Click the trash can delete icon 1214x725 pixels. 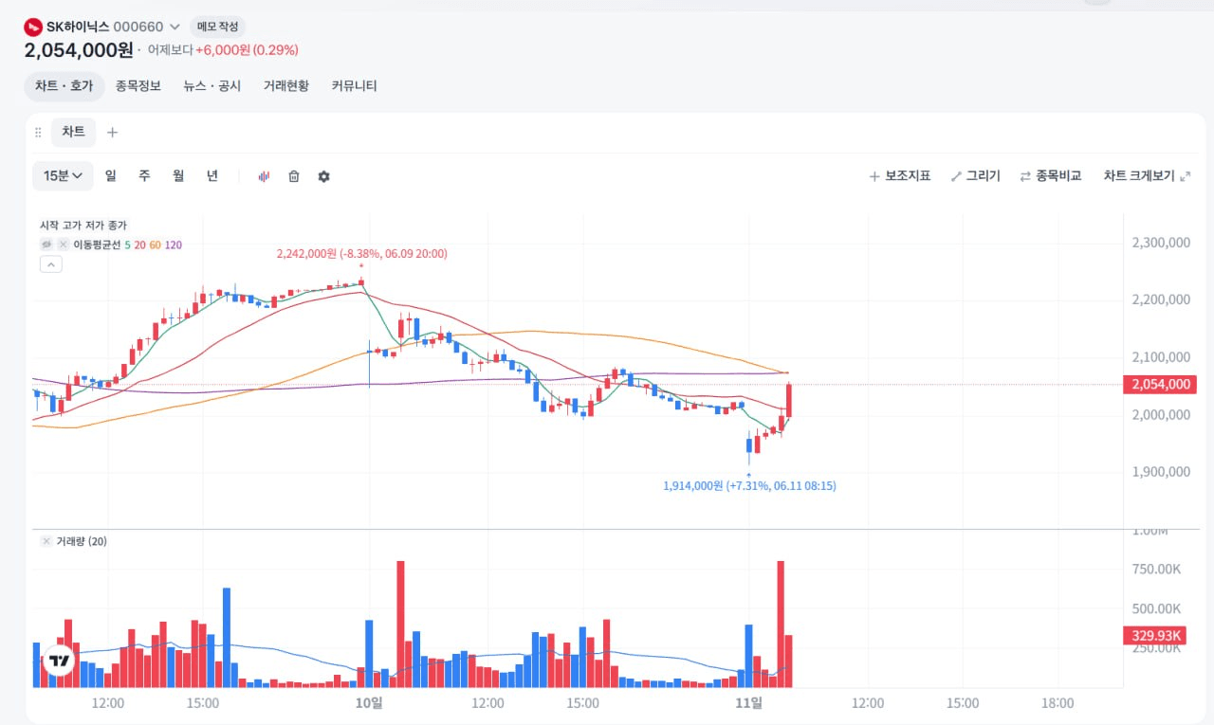(x=294, y=176)
